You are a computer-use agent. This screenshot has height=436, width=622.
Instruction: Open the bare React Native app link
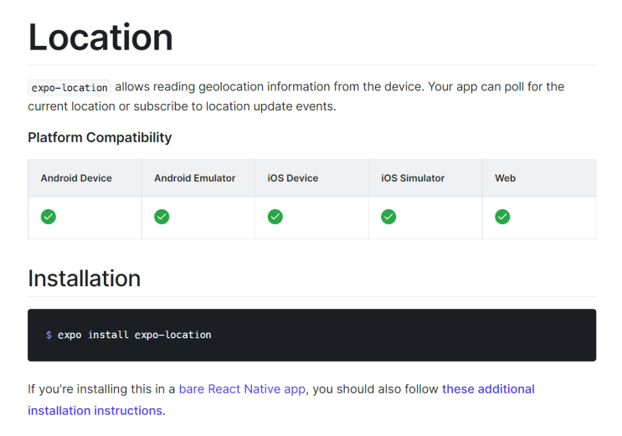(243, 389)
